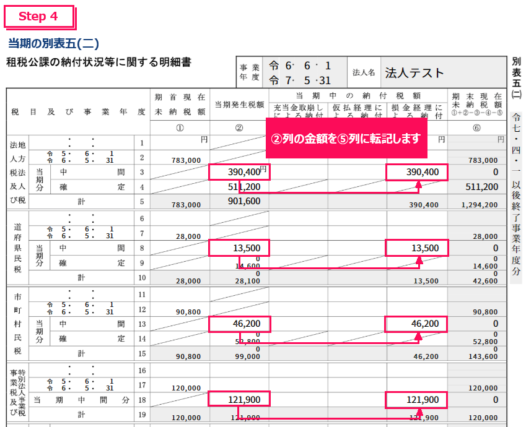Click the 道府県民税 category label
The height and width of the screenshot is (427, 526).
pyautogui.click(x=17, y=248)
